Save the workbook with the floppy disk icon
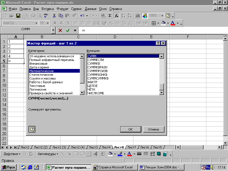Image resolution: width=228 pixels, height=171 pixels. click(x=18, y=16)
